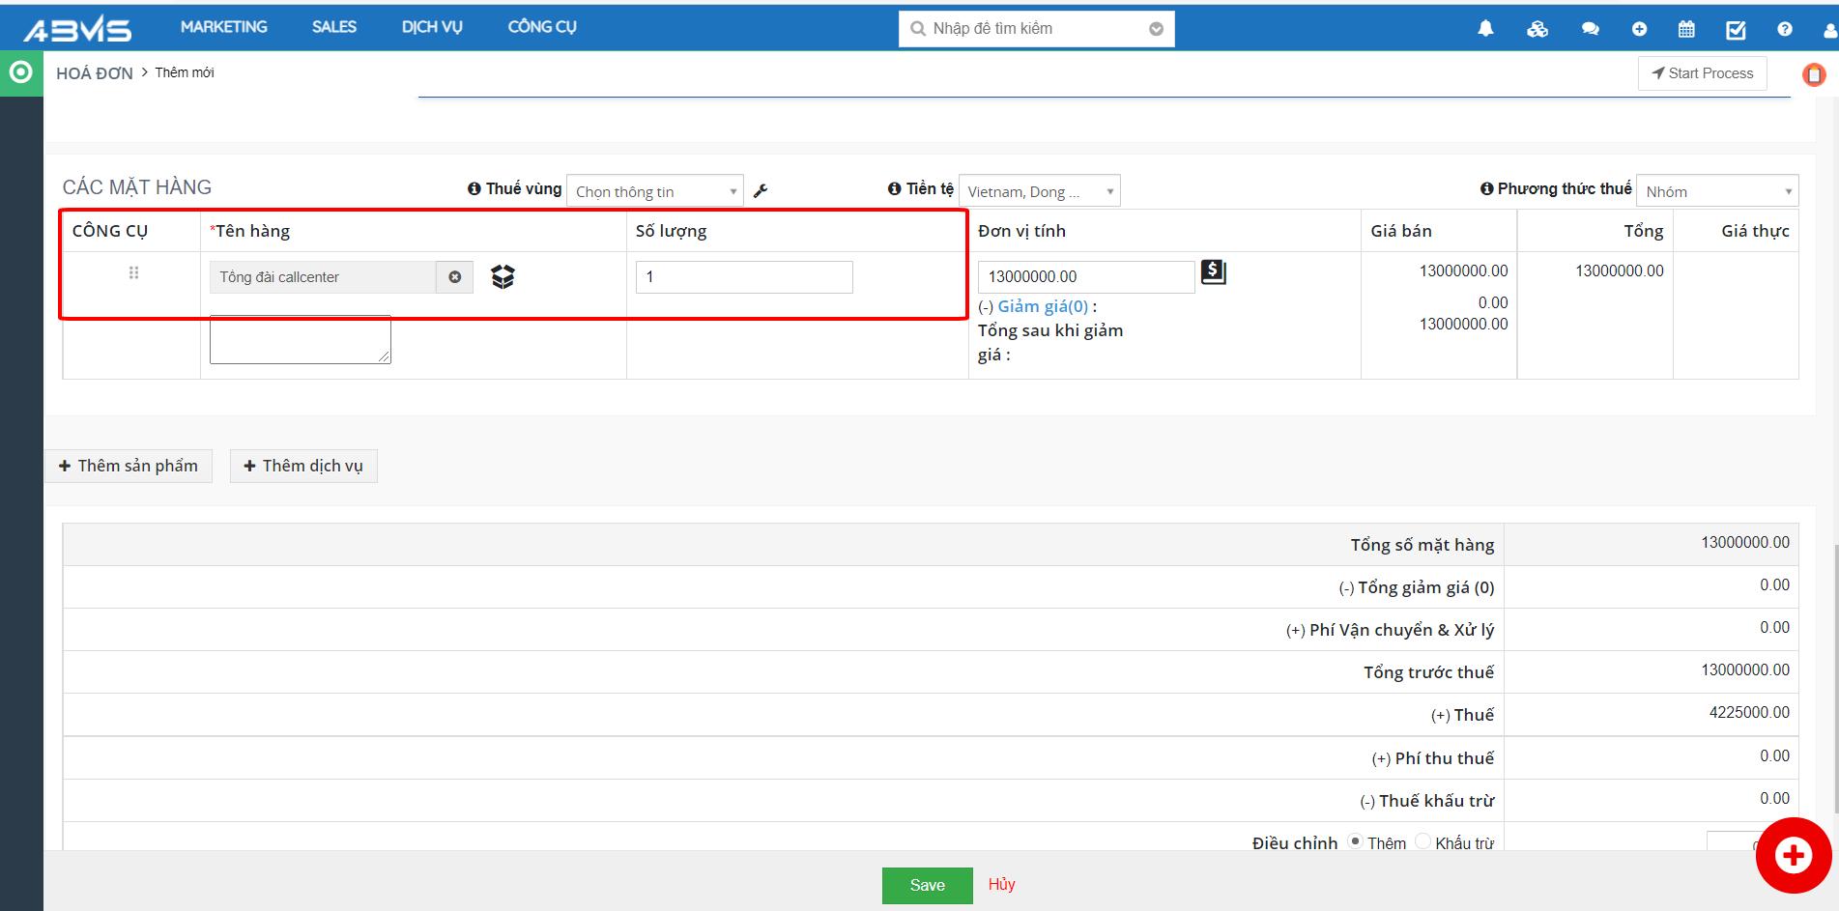1839x911 pixels.
Task: Open the tasks checkmark icon
Action: (1736, 30)
